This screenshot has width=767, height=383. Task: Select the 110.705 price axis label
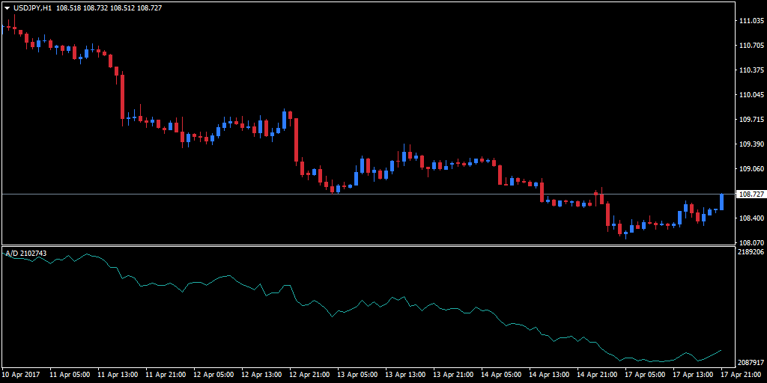(x=752, y=46)
